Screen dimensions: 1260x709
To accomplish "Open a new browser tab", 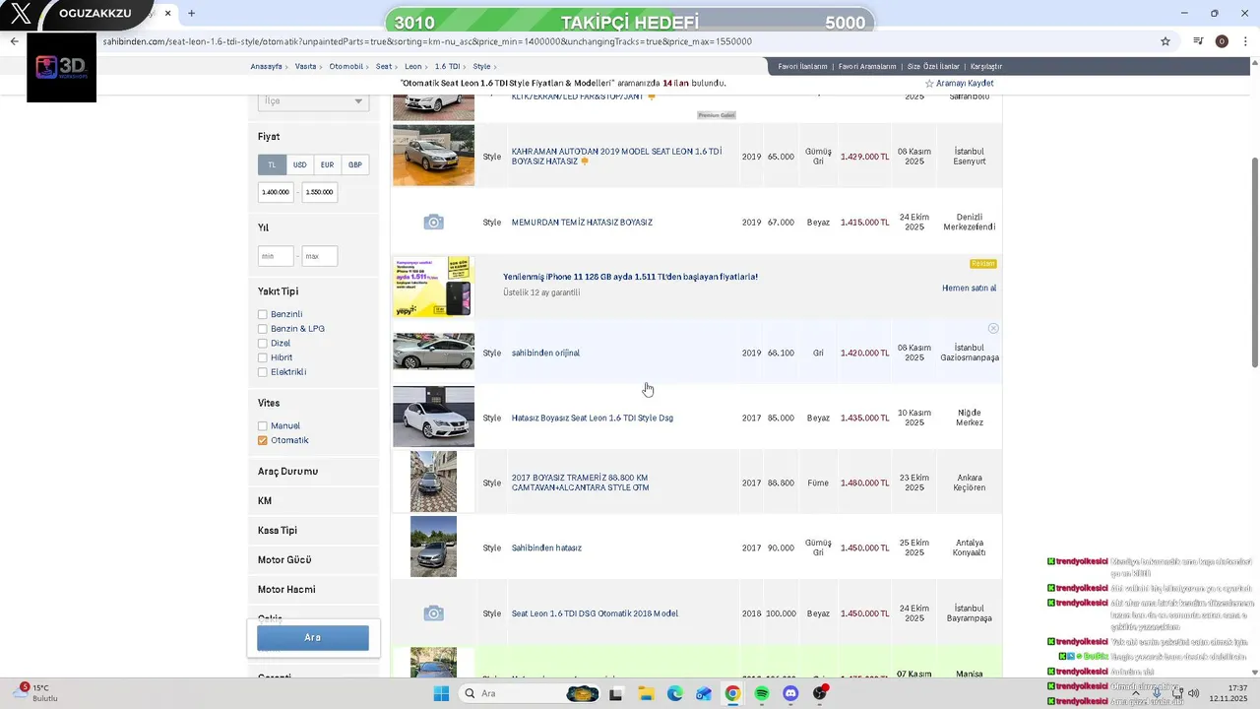I will 191,13.
